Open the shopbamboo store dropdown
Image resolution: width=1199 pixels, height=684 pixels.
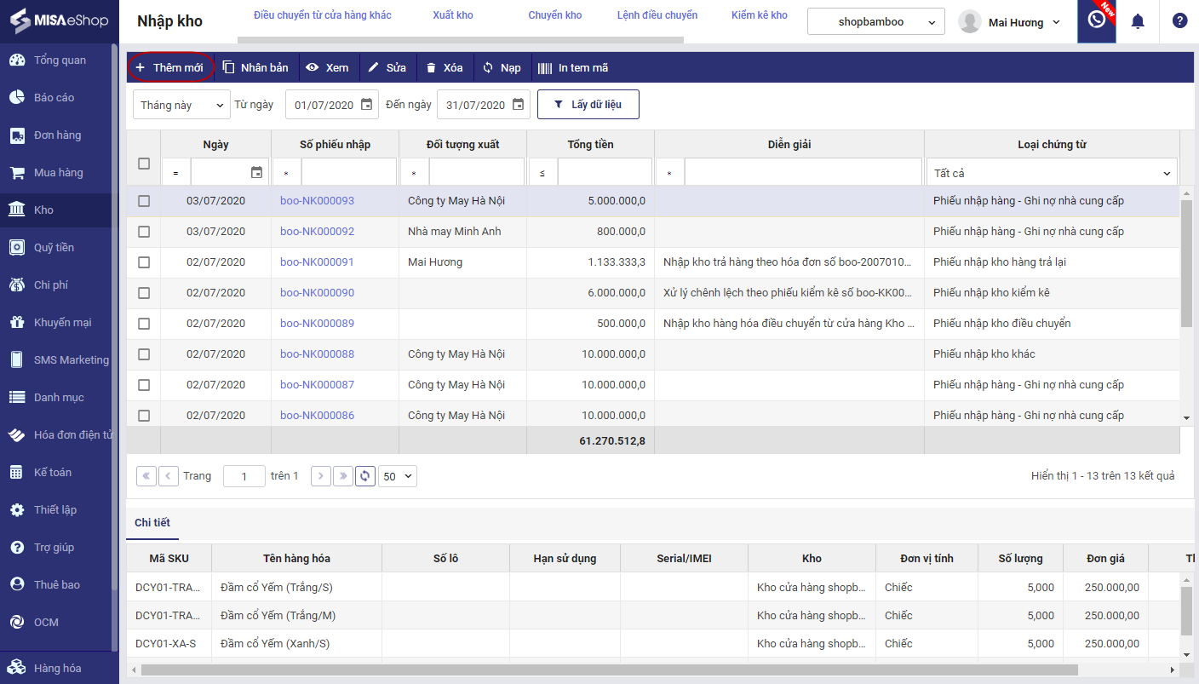pyautogui.click(x=875, y=22)
